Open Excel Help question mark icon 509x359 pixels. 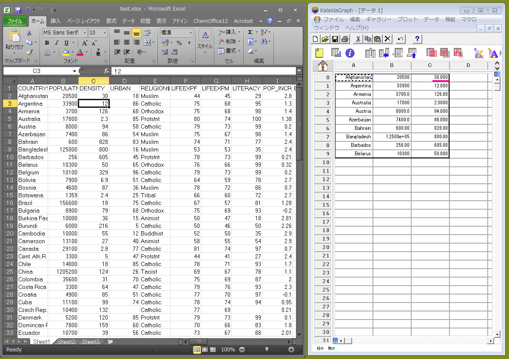click(x=270, y=21)
